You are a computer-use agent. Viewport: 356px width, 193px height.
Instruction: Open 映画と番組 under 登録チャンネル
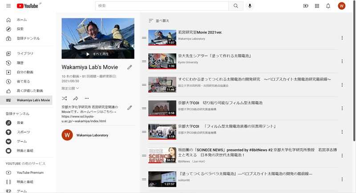pos(26,151)
